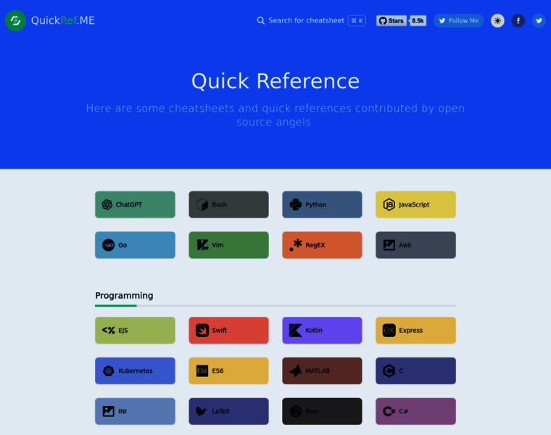Click the Kubernetes helm wheel icon
The width and height of the screenshot is (551, 435).
[x=109, y=370]
